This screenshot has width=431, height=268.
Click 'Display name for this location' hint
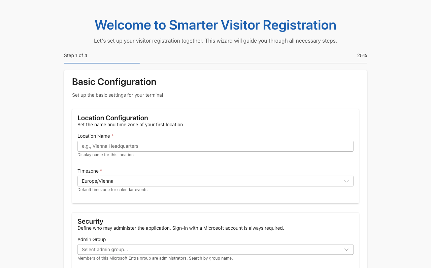(x=105, y=155)
